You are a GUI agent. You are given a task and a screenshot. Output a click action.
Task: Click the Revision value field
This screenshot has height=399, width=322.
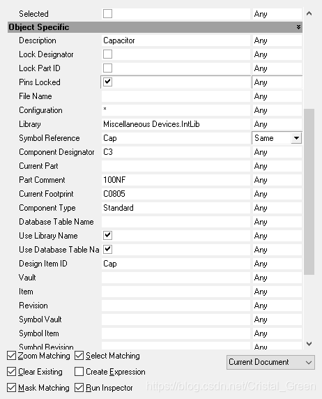click(176, 306)
